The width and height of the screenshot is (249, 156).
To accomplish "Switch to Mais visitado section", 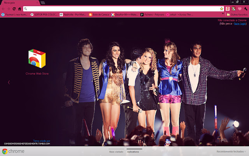I will pos(116,152).
